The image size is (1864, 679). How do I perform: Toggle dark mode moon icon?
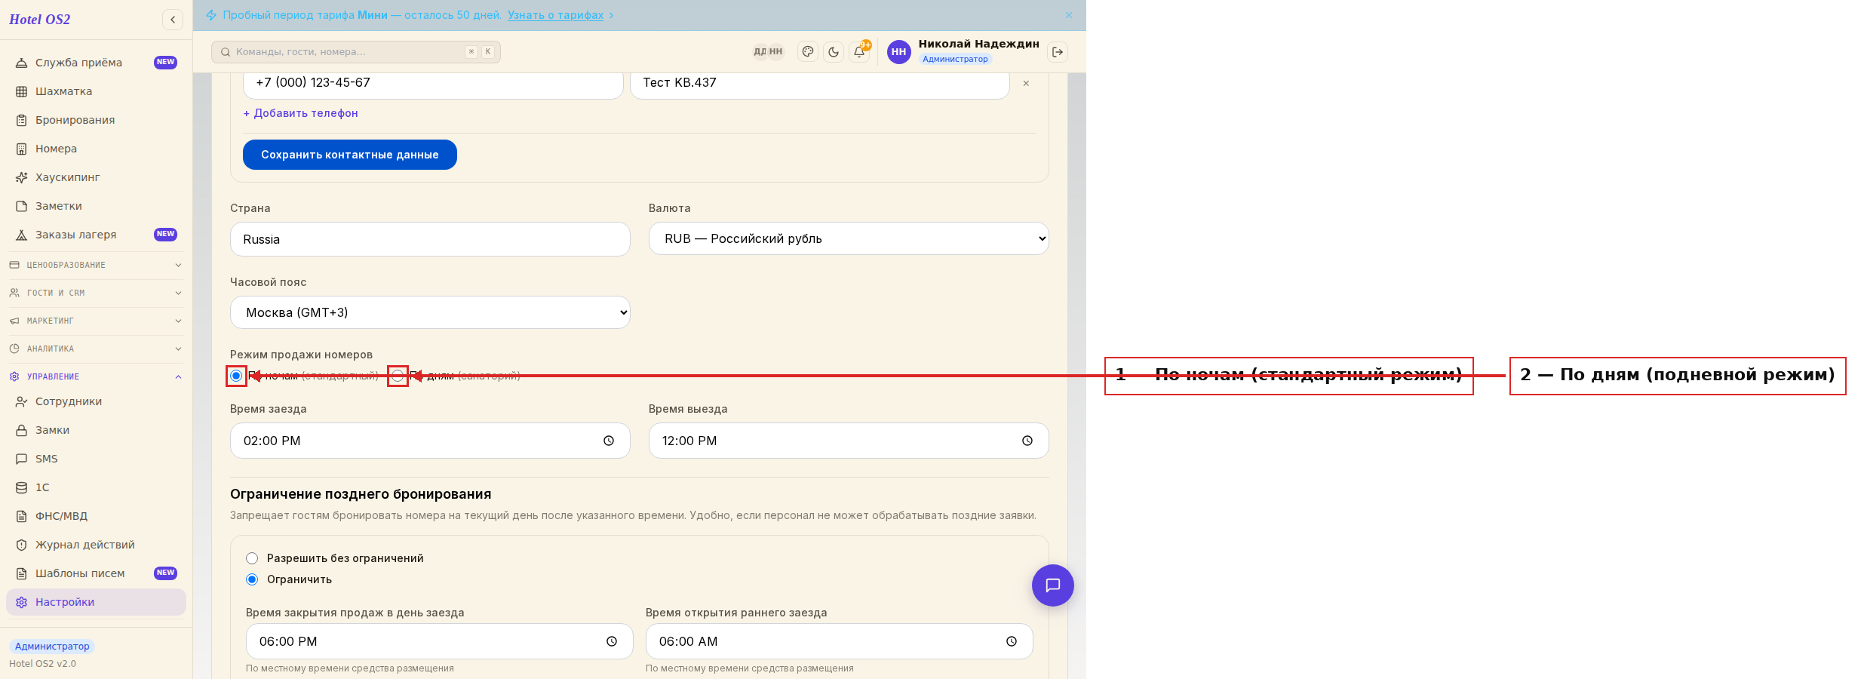(834, 52)
